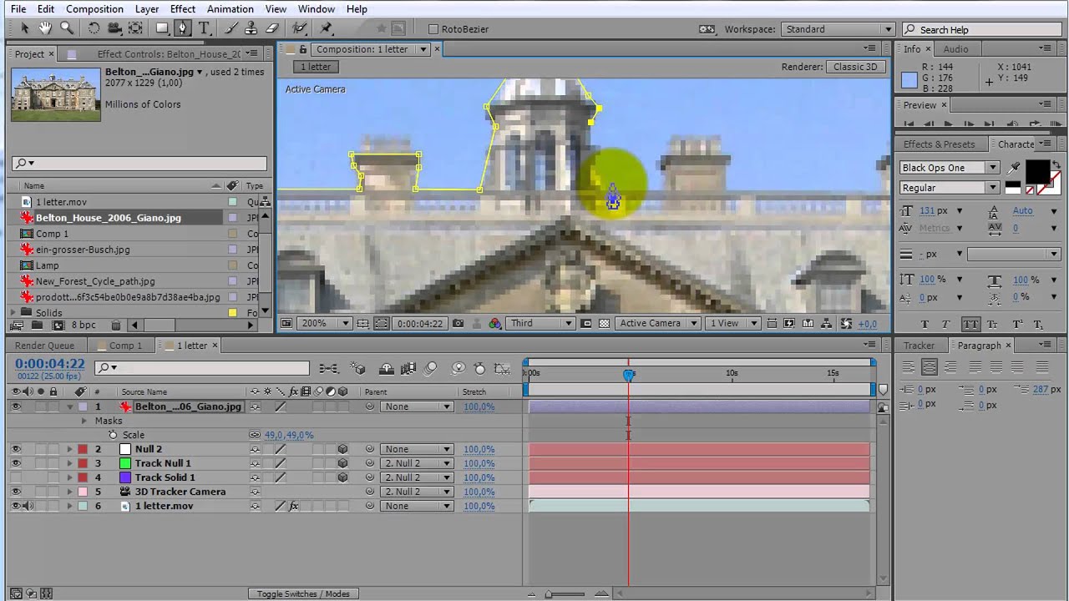Select the Selection arrow tool
Screen dimensions: 1069x601
(24, 28)
